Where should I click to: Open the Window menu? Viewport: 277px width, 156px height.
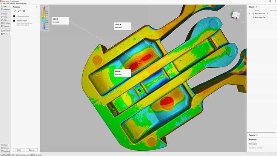(x=13, y=3)
